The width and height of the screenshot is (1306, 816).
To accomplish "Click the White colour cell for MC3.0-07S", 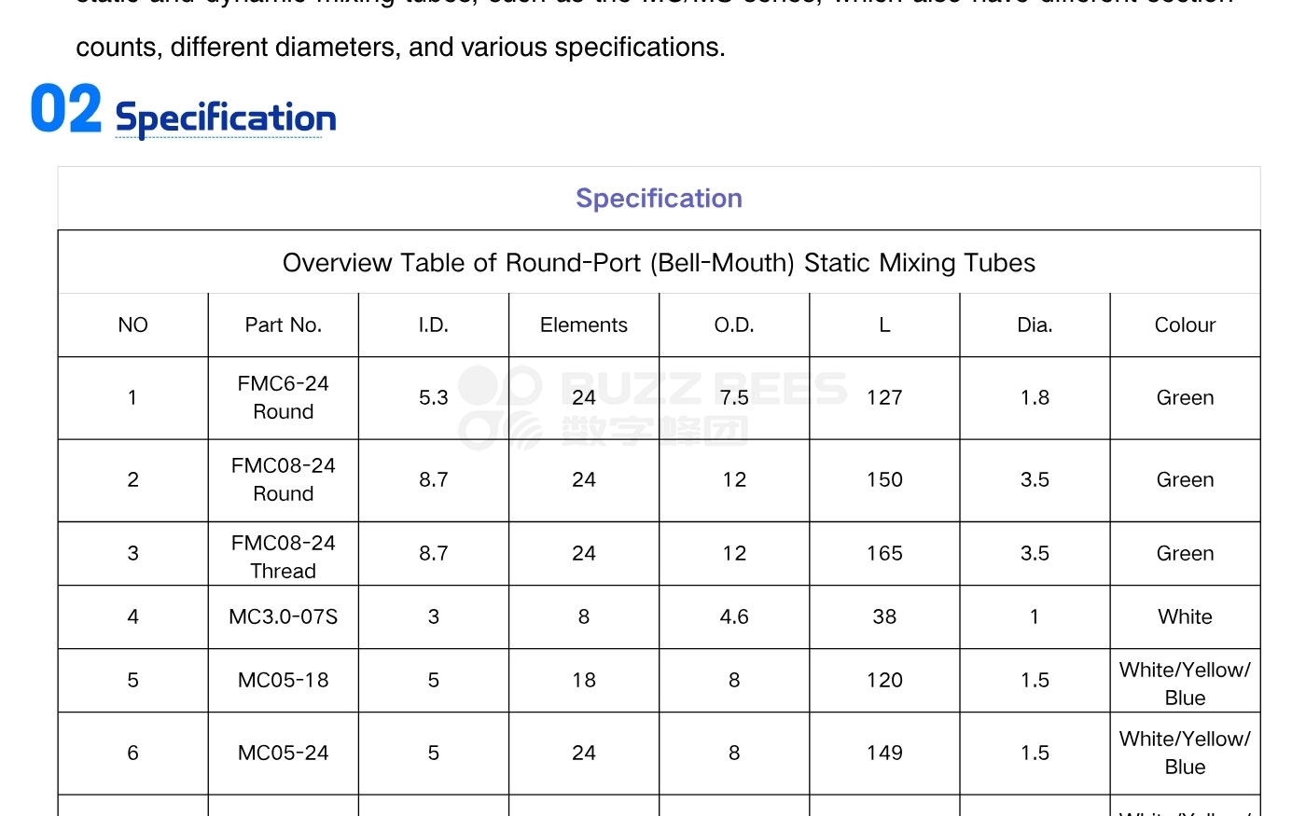I will tap(1185, 617).
